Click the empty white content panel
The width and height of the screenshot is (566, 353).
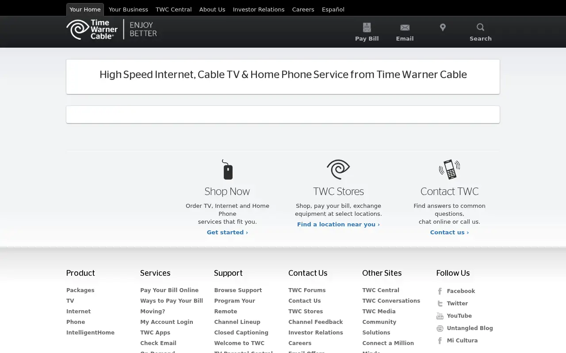pos(283,115)
